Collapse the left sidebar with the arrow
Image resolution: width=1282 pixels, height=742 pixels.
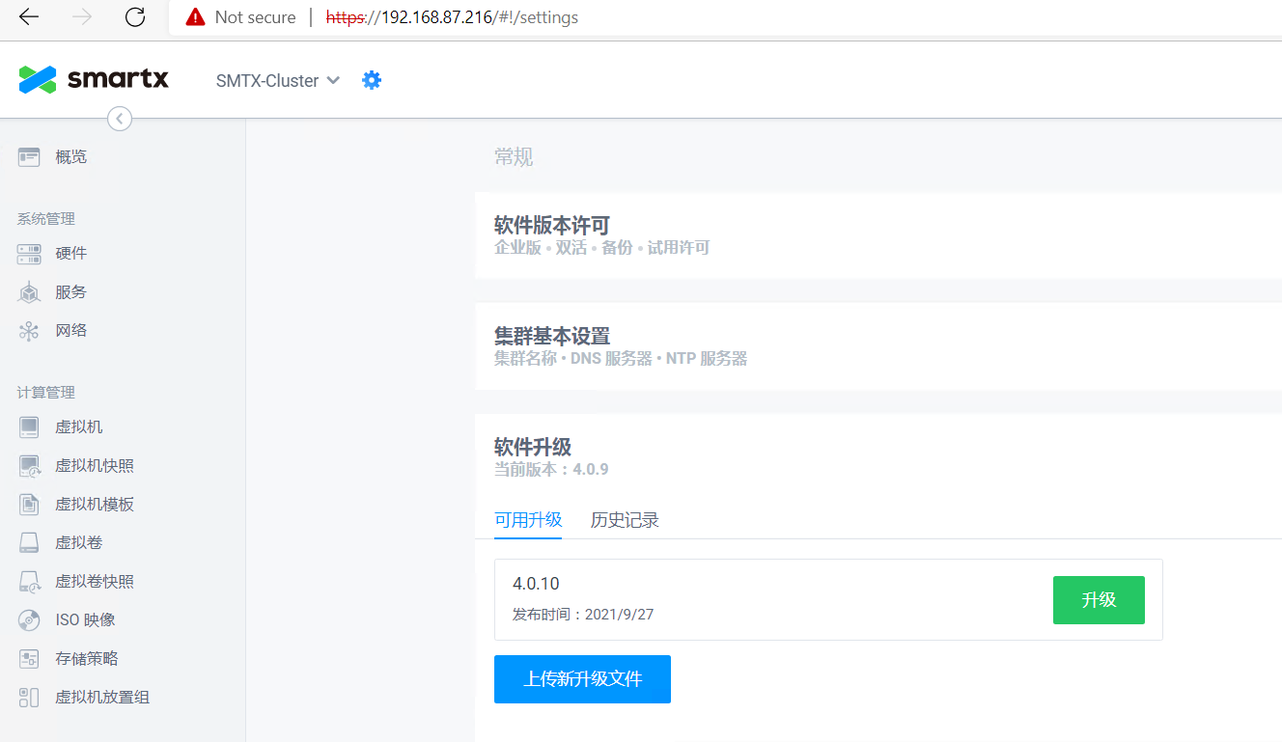click(119, 118)
